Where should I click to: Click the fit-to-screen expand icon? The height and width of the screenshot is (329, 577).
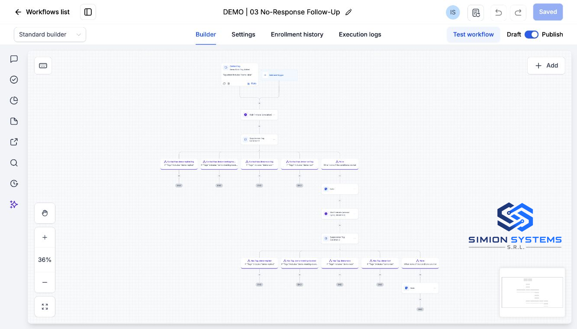coord(45,306)
